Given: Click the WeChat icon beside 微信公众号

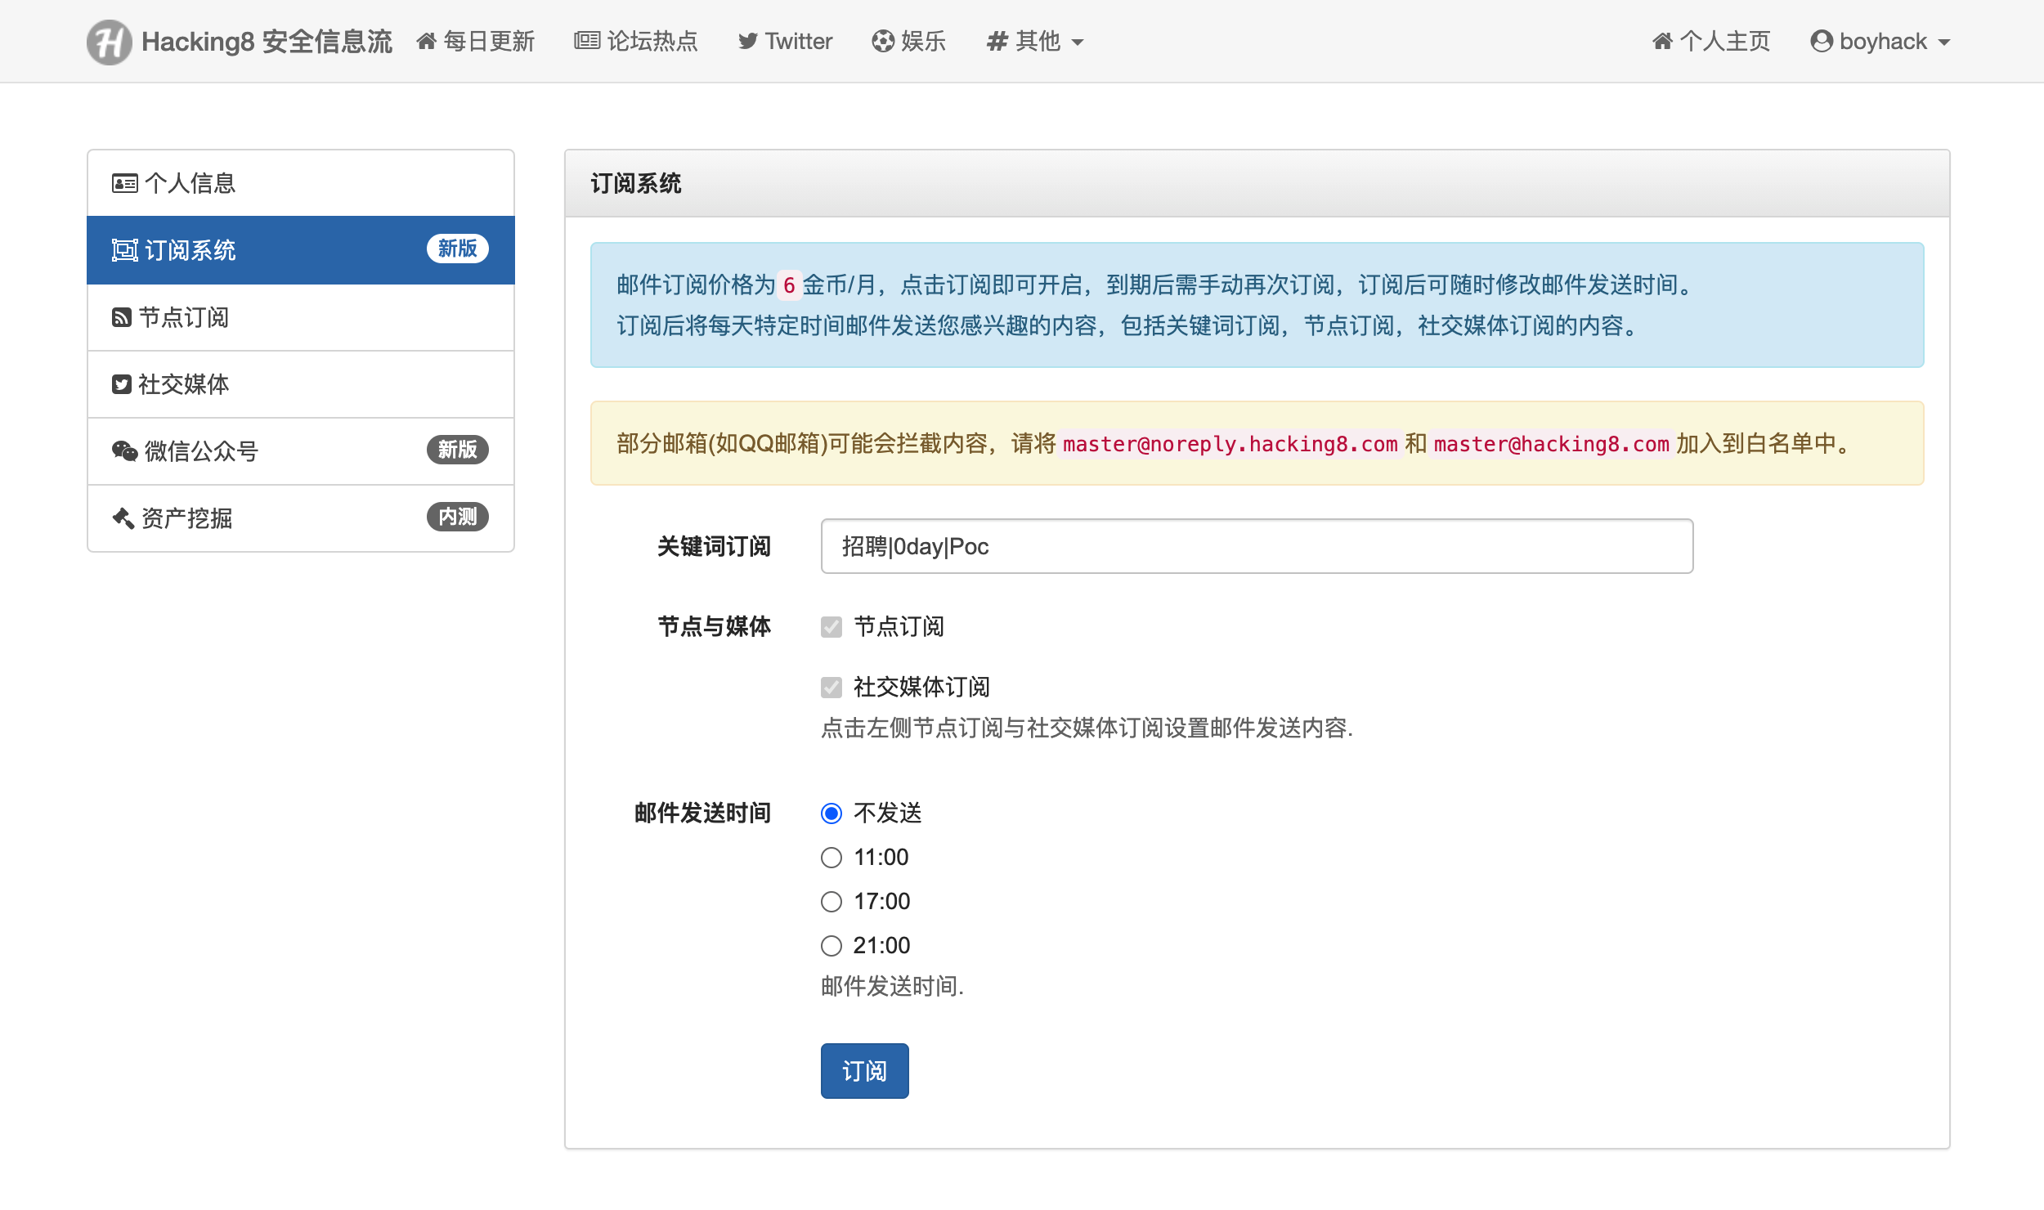Looking at the screenshot, I should 124,450.
